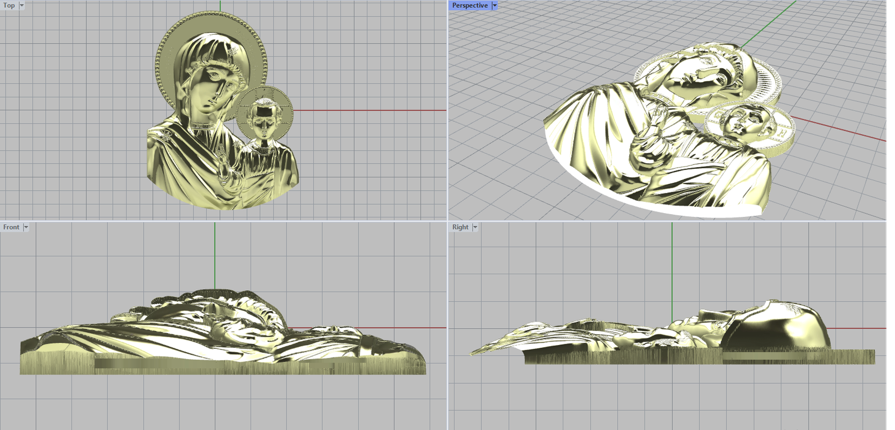Click the Top viewport title label
895x430 pixels.
tap(9, 5)
